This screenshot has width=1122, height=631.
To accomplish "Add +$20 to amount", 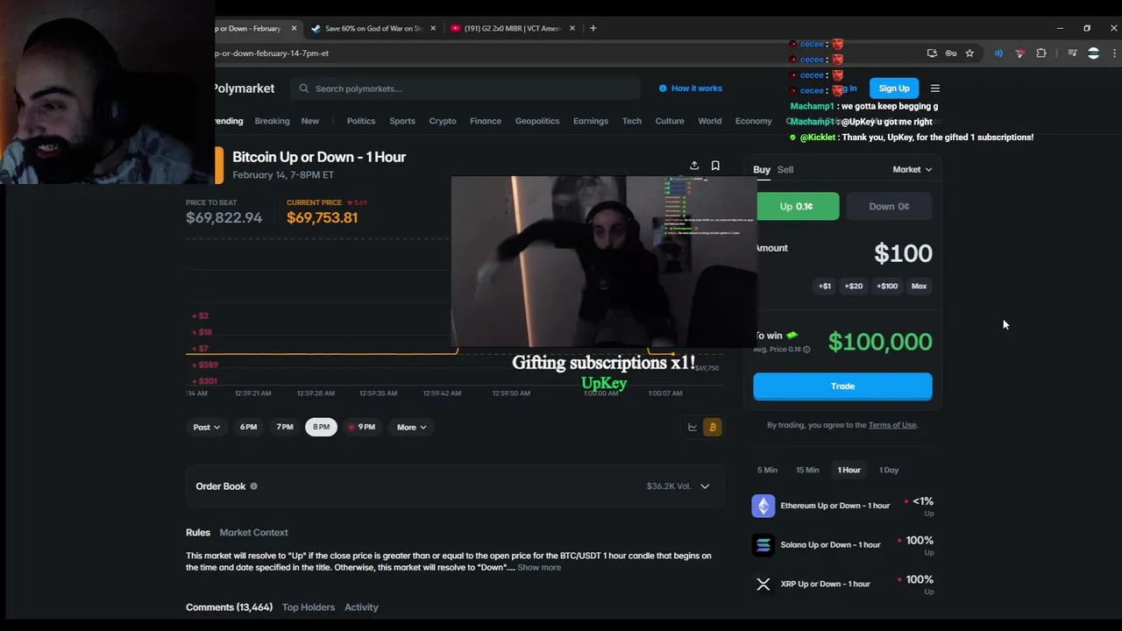I will (854, 287).
